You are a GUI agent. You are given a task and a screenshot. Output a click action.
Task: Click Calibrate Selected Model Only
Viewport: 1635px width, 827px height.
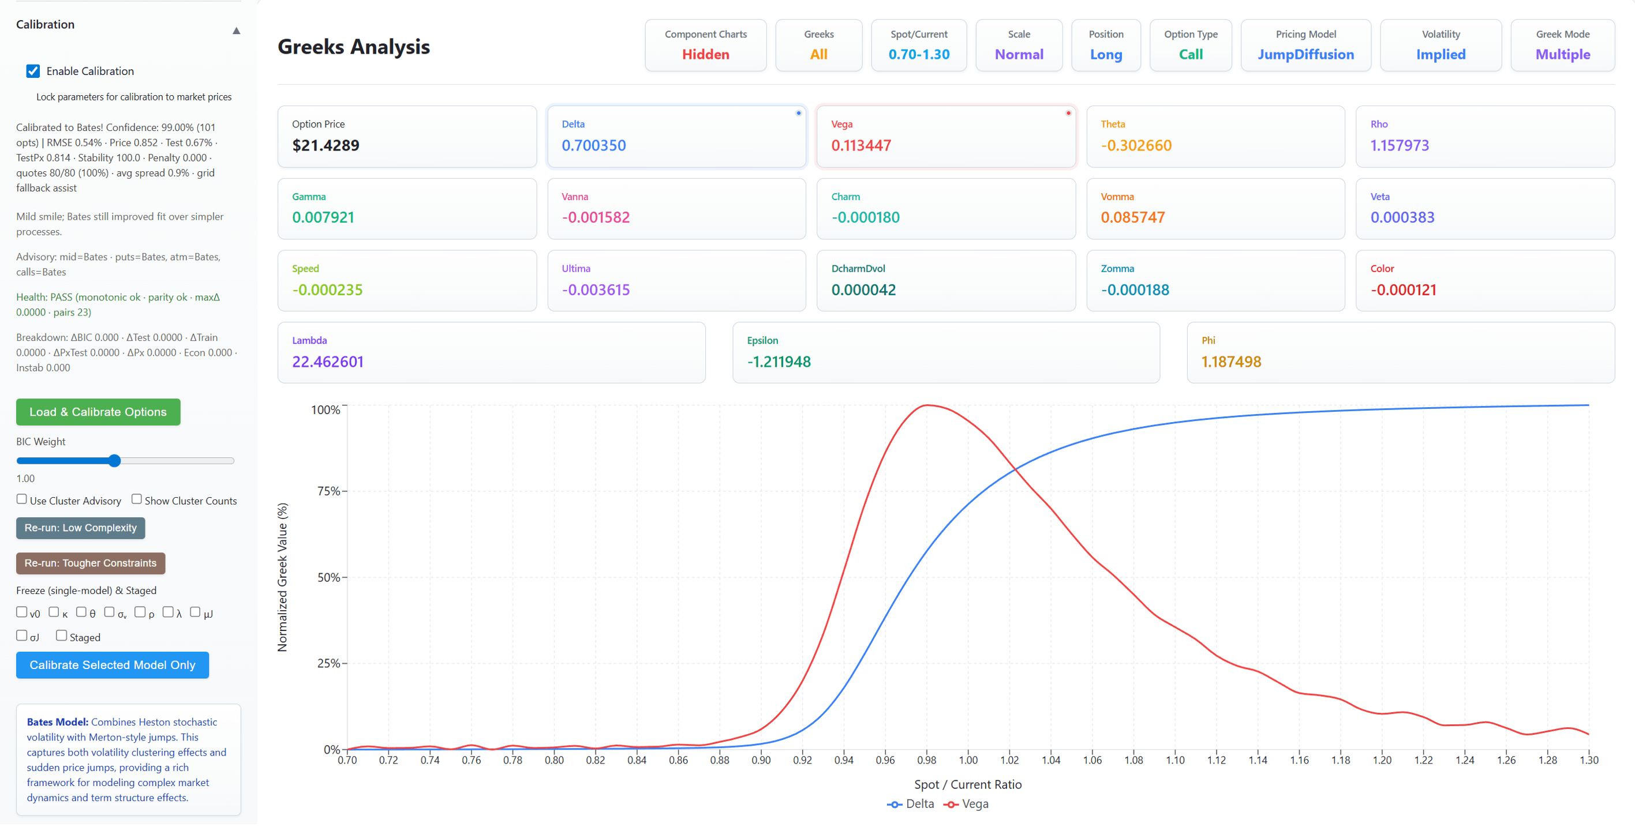click(x=113, y=664)
